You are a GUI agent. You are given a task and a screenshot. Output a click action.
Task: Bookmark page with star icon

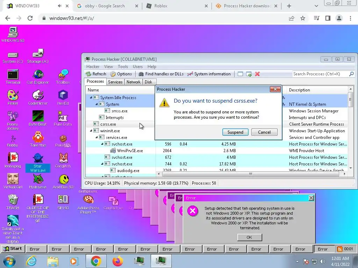pyautogui.click(x=303, y=18)
